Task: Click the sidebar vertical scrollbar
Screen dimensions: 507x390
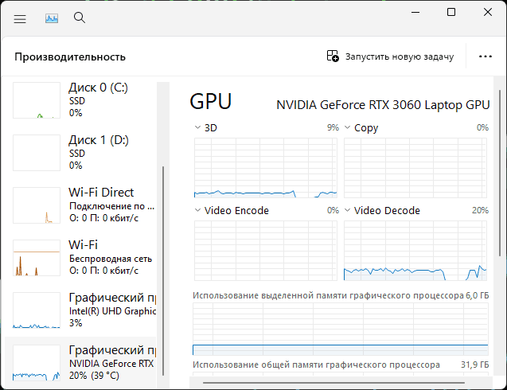Action: tap(163, 271)
